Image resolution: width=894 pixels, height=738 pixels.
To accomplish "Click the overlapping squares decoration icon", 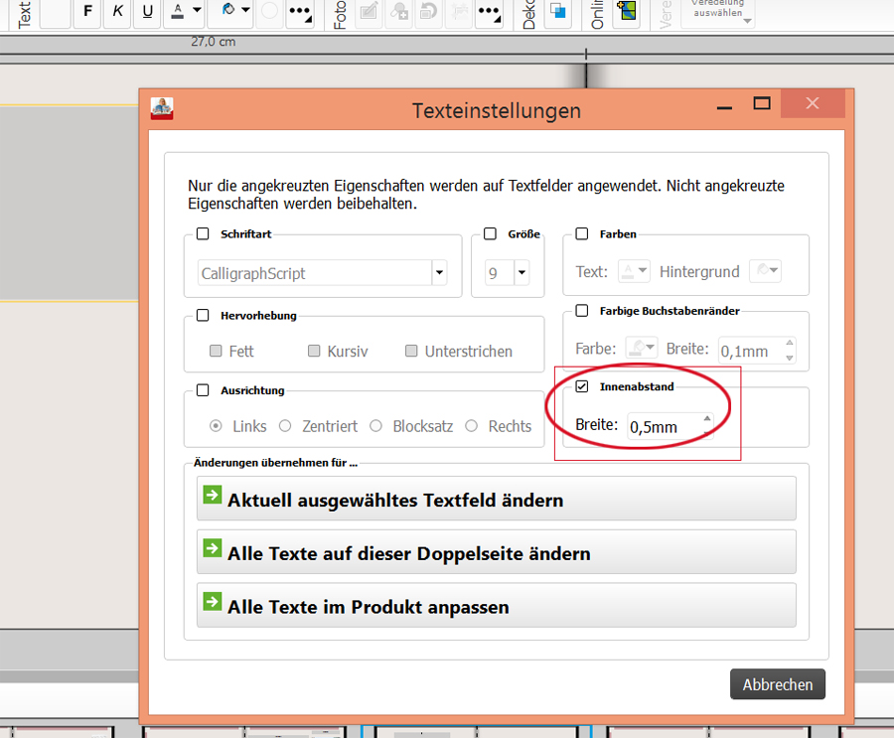I will 558,12.
